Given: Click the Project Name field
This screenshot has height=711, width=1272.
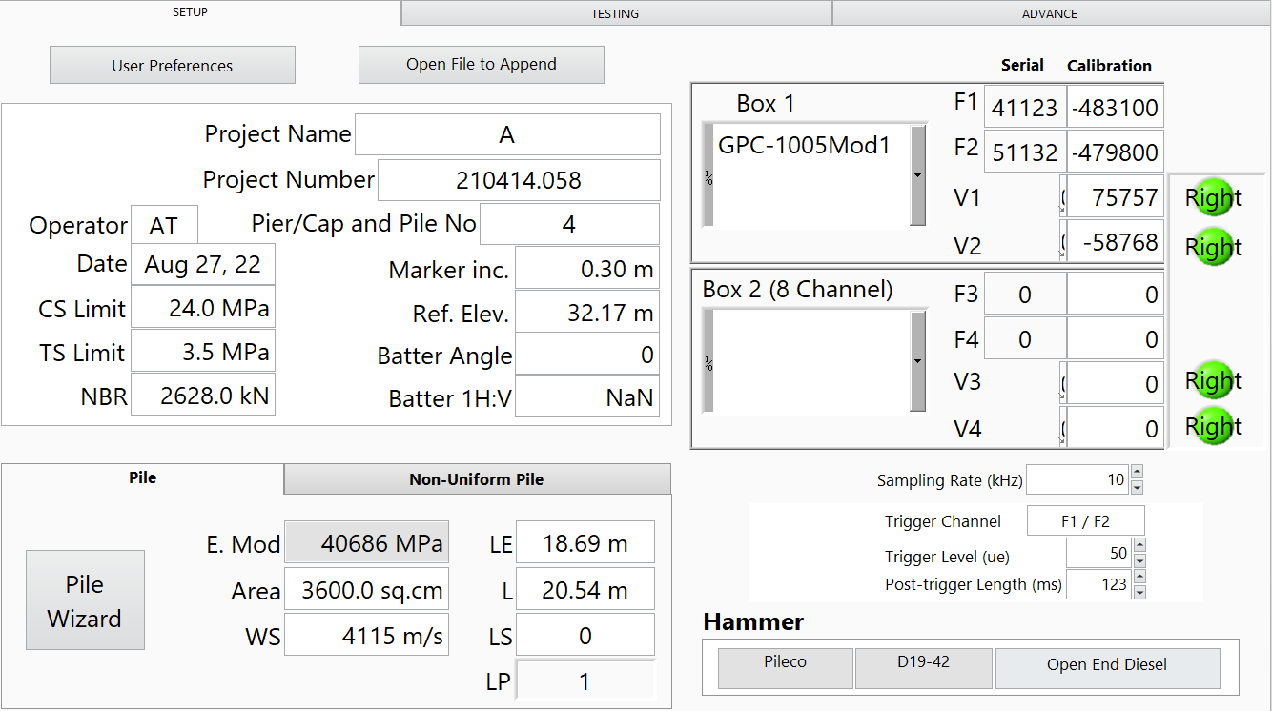Looking at the screenshot, I should pyautogui.click(x=507, y=134).
